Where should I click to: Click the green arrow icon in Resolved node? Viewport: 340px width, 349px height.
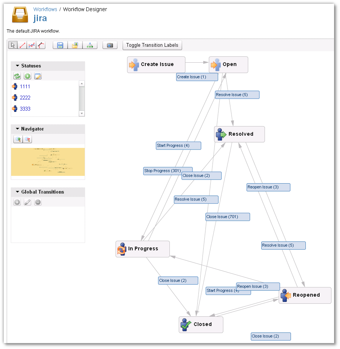click(221, 134)
